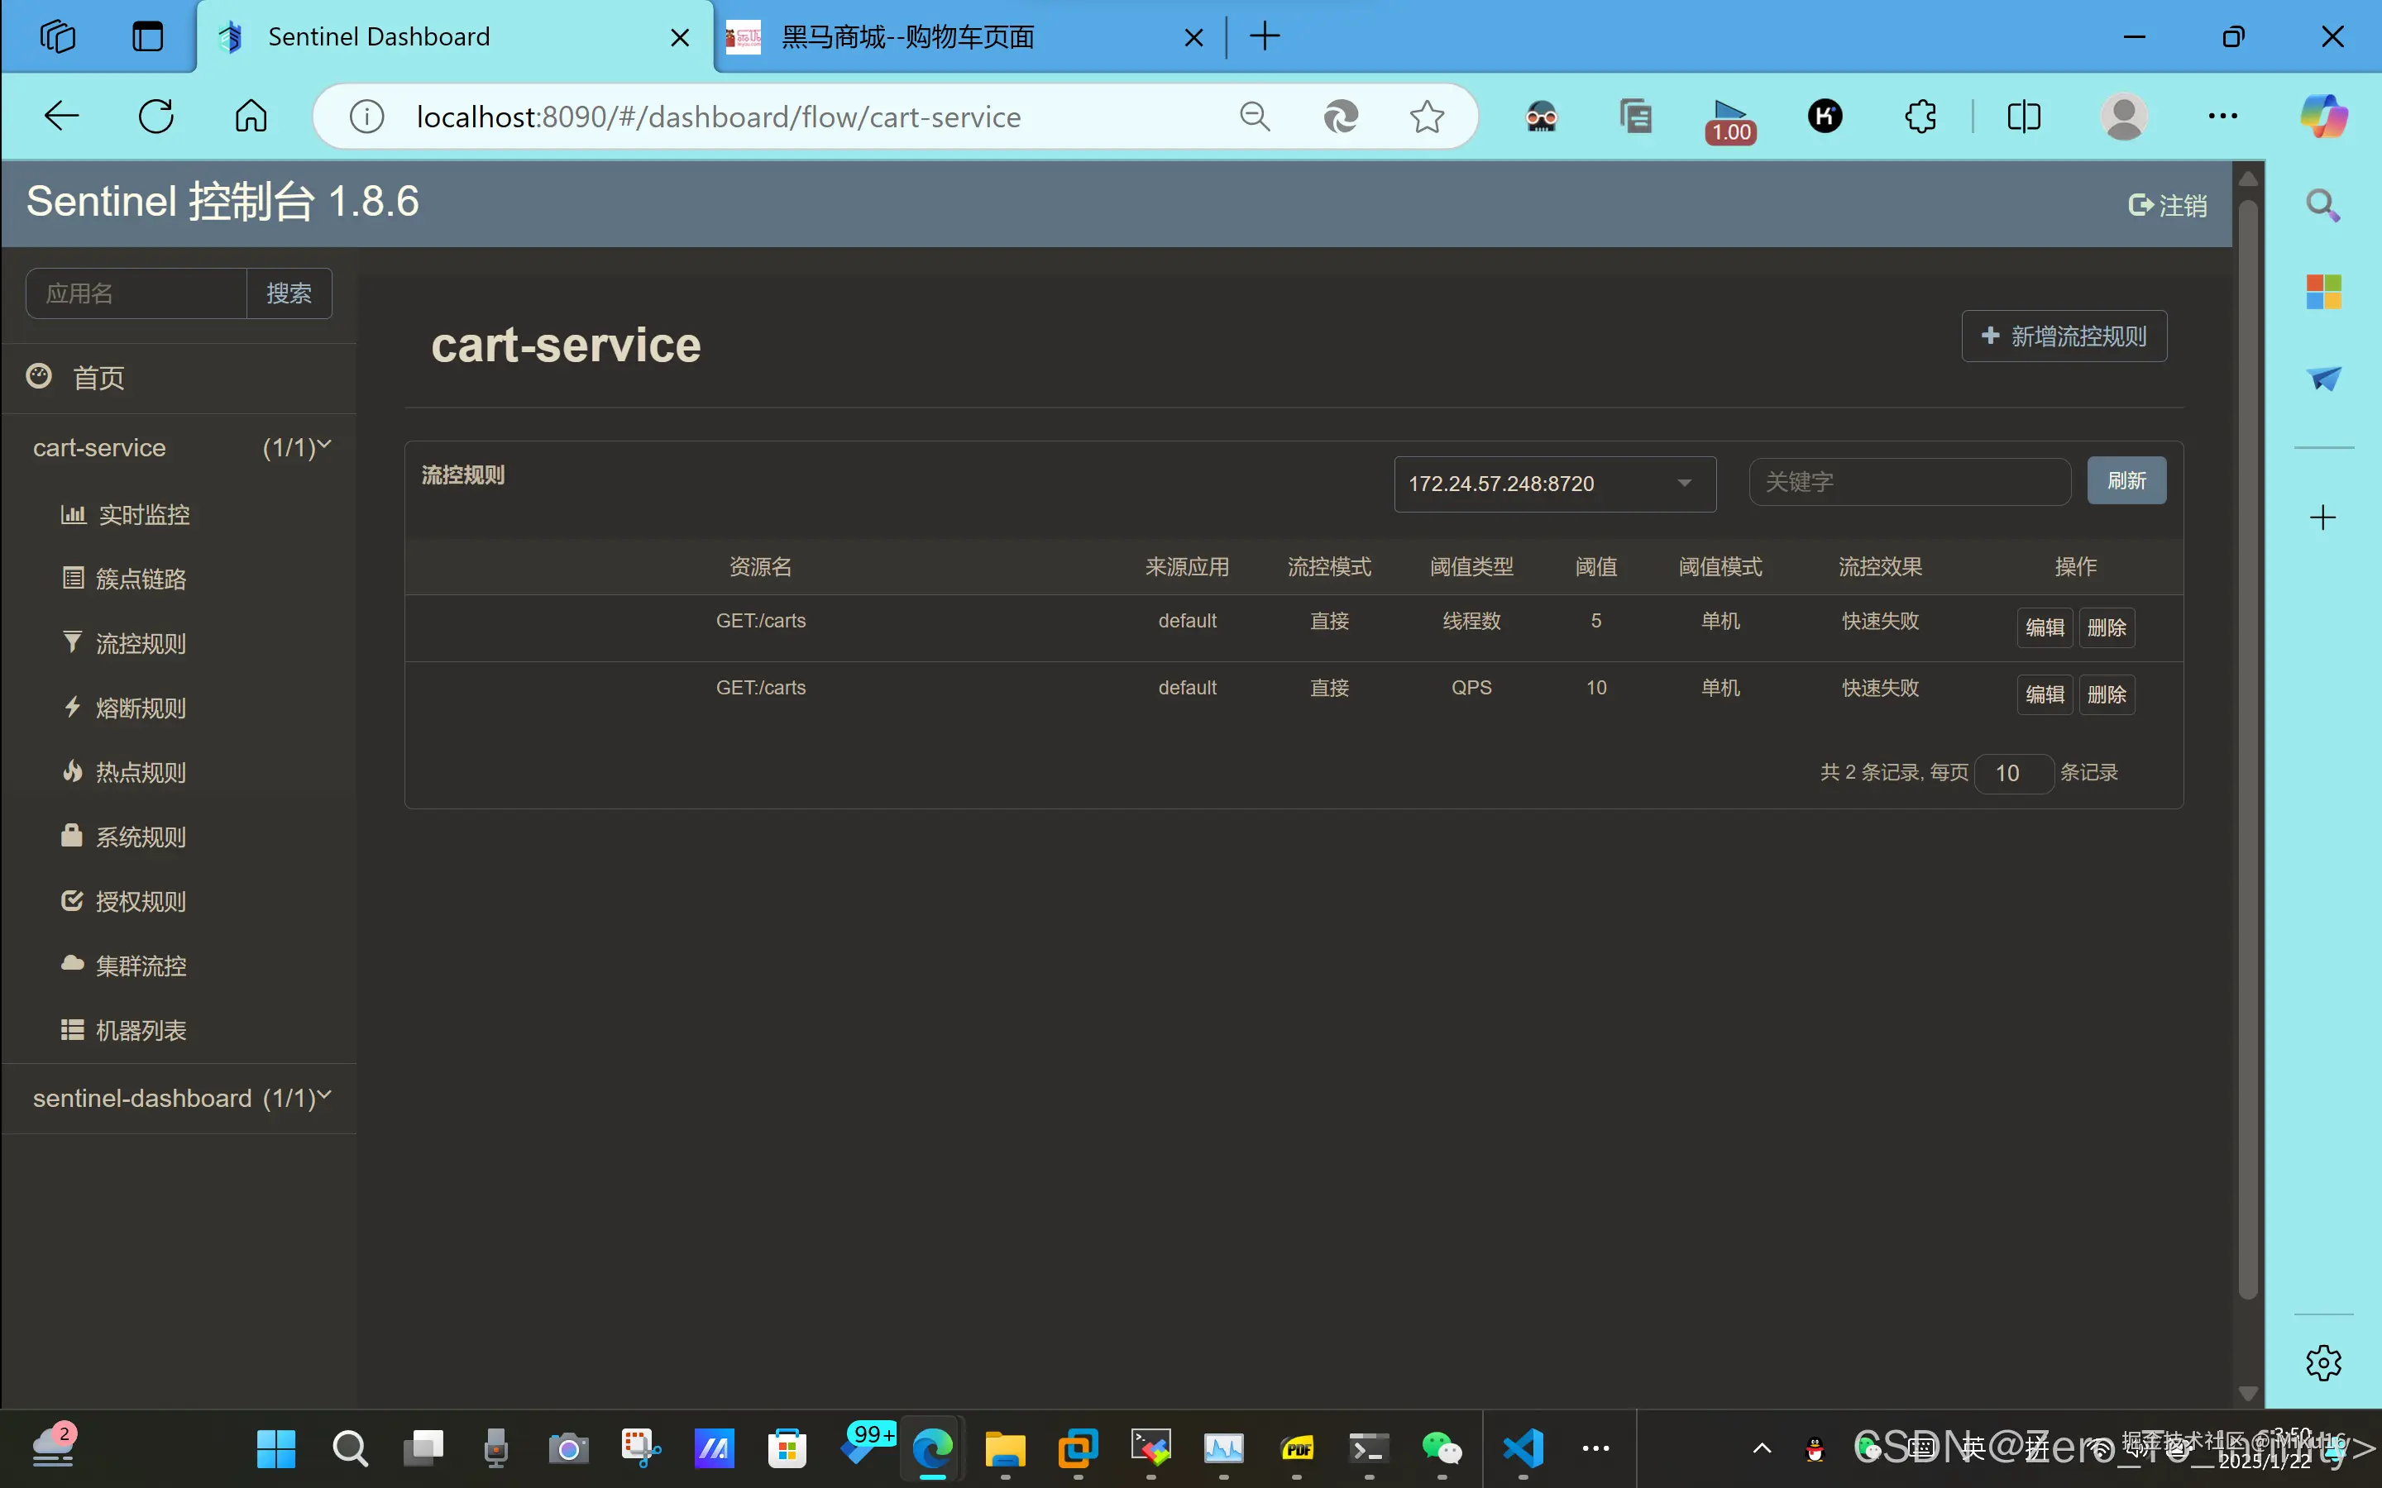Open Visual Studio Code from the taskbar
The image size is (2382, 1488).
pyautogui.click(x=1523, y=1447)
